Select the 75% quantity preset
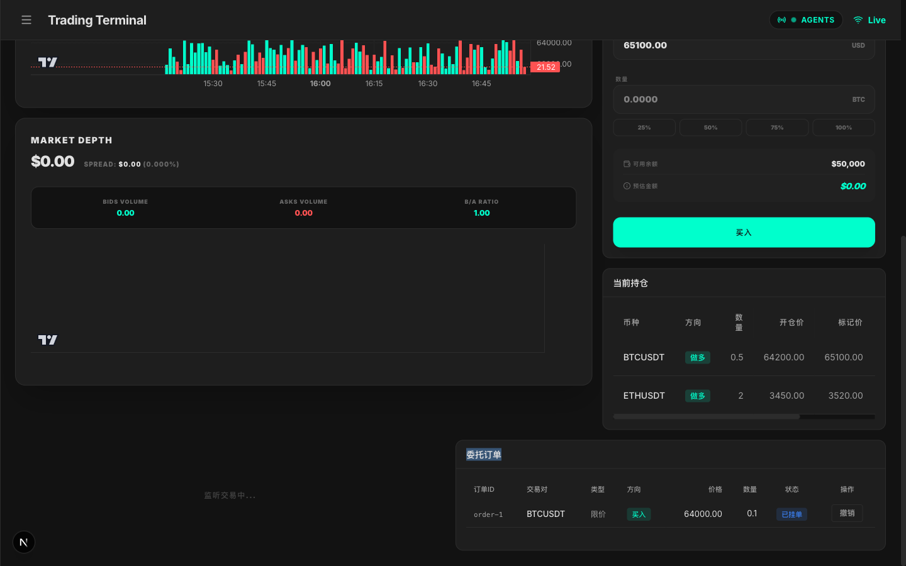 coord(777,128)
